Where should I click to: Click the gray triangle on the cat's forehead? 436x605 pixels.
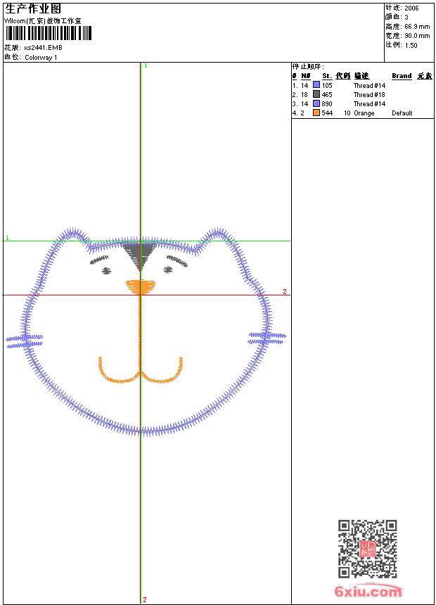139,253
